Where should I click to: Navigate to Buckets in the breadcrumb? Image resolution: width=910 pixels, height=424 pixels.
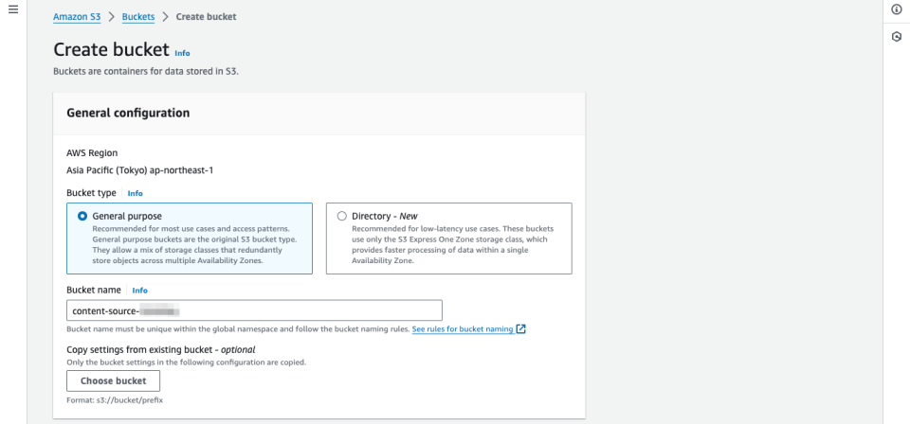coord(138,17)
